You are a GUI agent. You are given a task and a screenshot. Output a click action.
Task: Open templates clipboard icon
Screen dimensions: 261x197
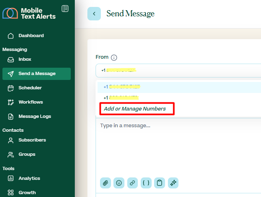pyautogui.click(x=159, y=183)
